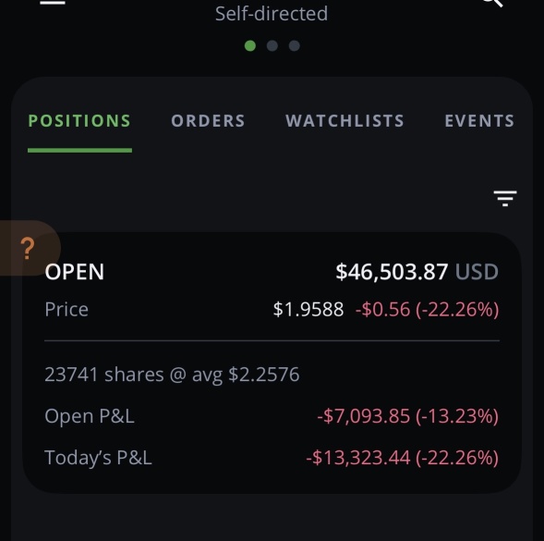The height and width of the screenshot is (541, 544).
Task: Tap the -$0.56 (-22.26%) price change
Action: (x=427, y=309)
